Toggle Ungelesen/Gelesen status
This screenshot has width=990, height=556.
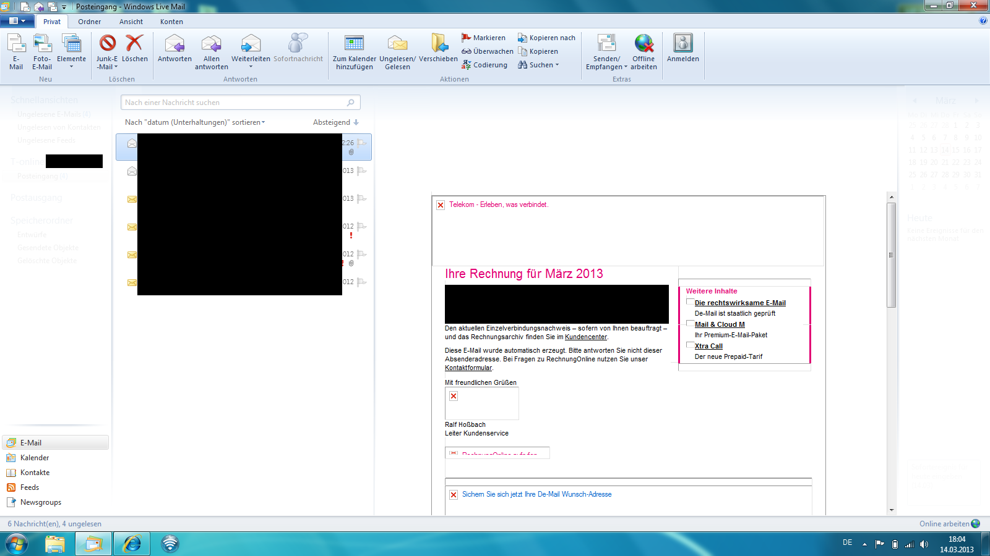(x=397, y=51)
